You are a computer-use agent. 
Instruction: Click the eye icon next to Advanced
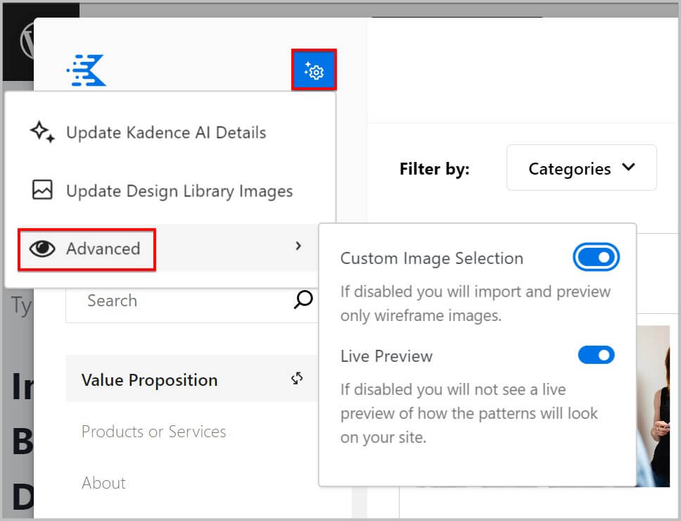[42, 249]
